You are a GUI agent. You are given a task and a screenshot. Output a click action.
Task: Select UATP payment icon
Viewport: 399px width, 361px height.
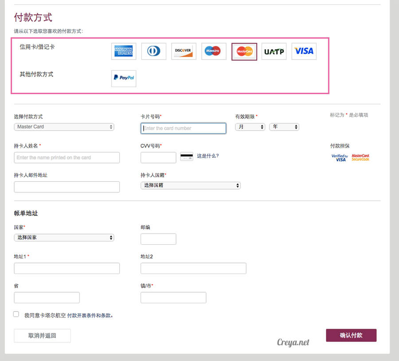(x=274, y=51)
